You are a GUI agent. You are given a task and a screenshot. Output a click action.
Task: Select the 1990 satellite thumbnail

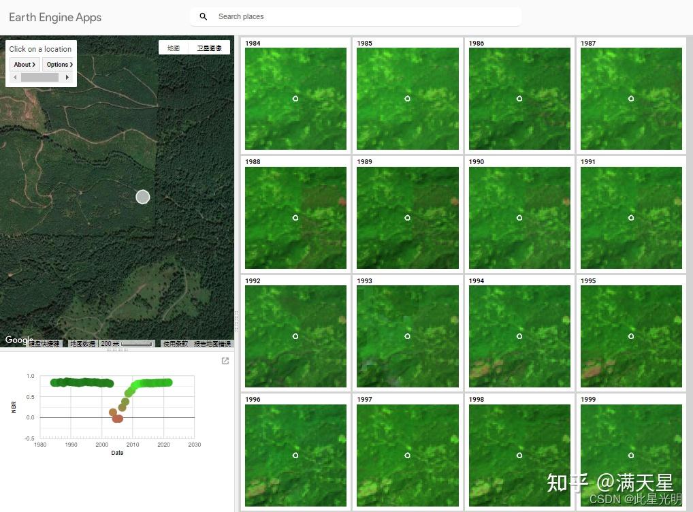pyautogui.click(x=519, y=217)
